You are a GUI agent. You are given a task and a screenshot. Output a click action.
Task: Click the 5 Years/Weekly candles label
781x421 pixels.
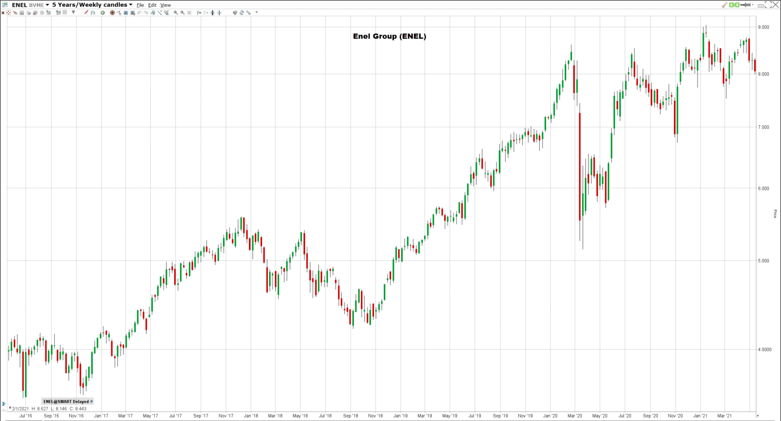tap(90, 5)
